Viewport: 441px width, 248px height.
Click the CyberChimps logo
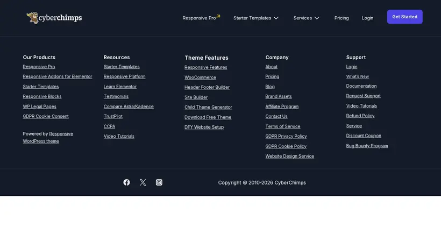[x=54, y=18]
